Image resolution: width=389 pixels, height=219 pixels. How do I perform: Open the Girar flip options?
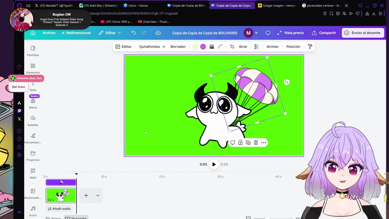click(x=243, y=47)
